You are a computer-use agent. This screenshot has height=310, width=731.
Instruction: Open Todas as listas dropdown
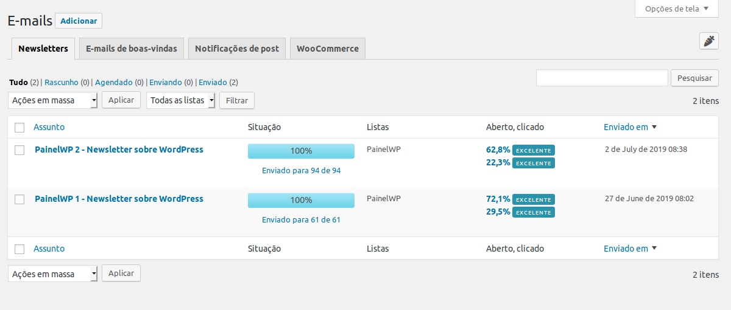pos(181,100)
